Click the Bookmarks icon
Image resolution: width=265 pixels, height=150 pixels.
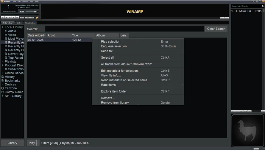click(3, 81)
